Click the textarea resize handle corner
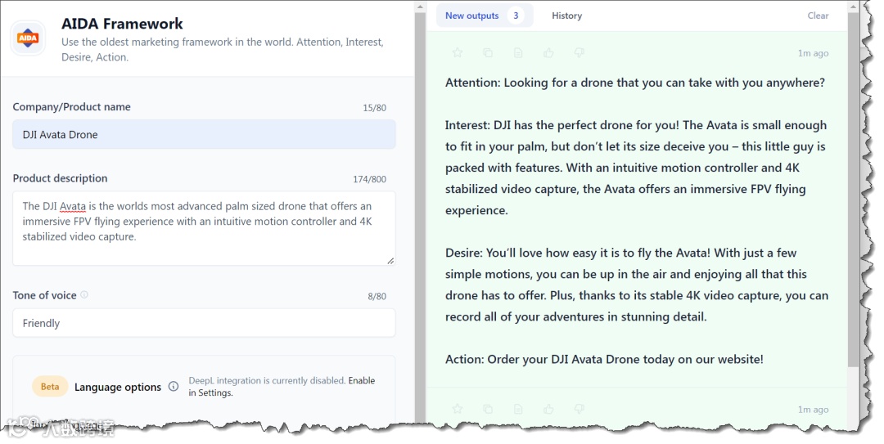 390,260
